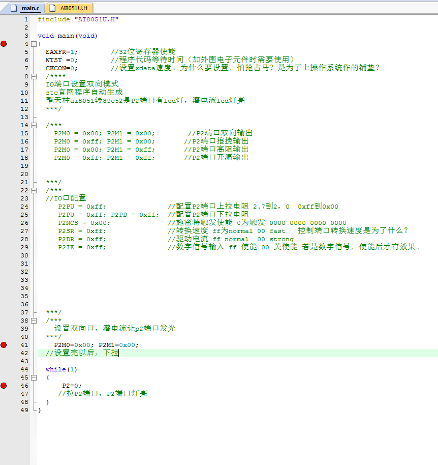Switch to the main.c tab
The image size is (438, 465).
pos(29,8)
